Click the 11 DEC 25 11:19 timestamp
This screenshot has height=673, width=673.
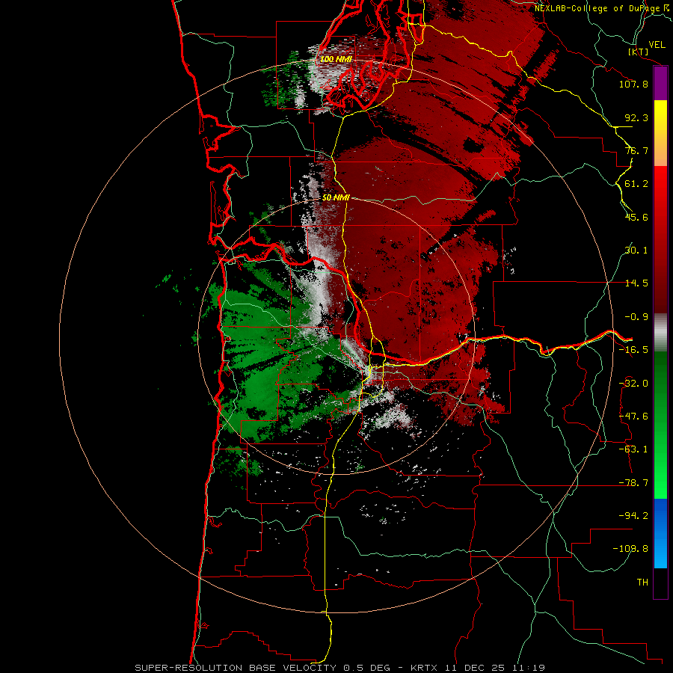click(x=494, y=668)
